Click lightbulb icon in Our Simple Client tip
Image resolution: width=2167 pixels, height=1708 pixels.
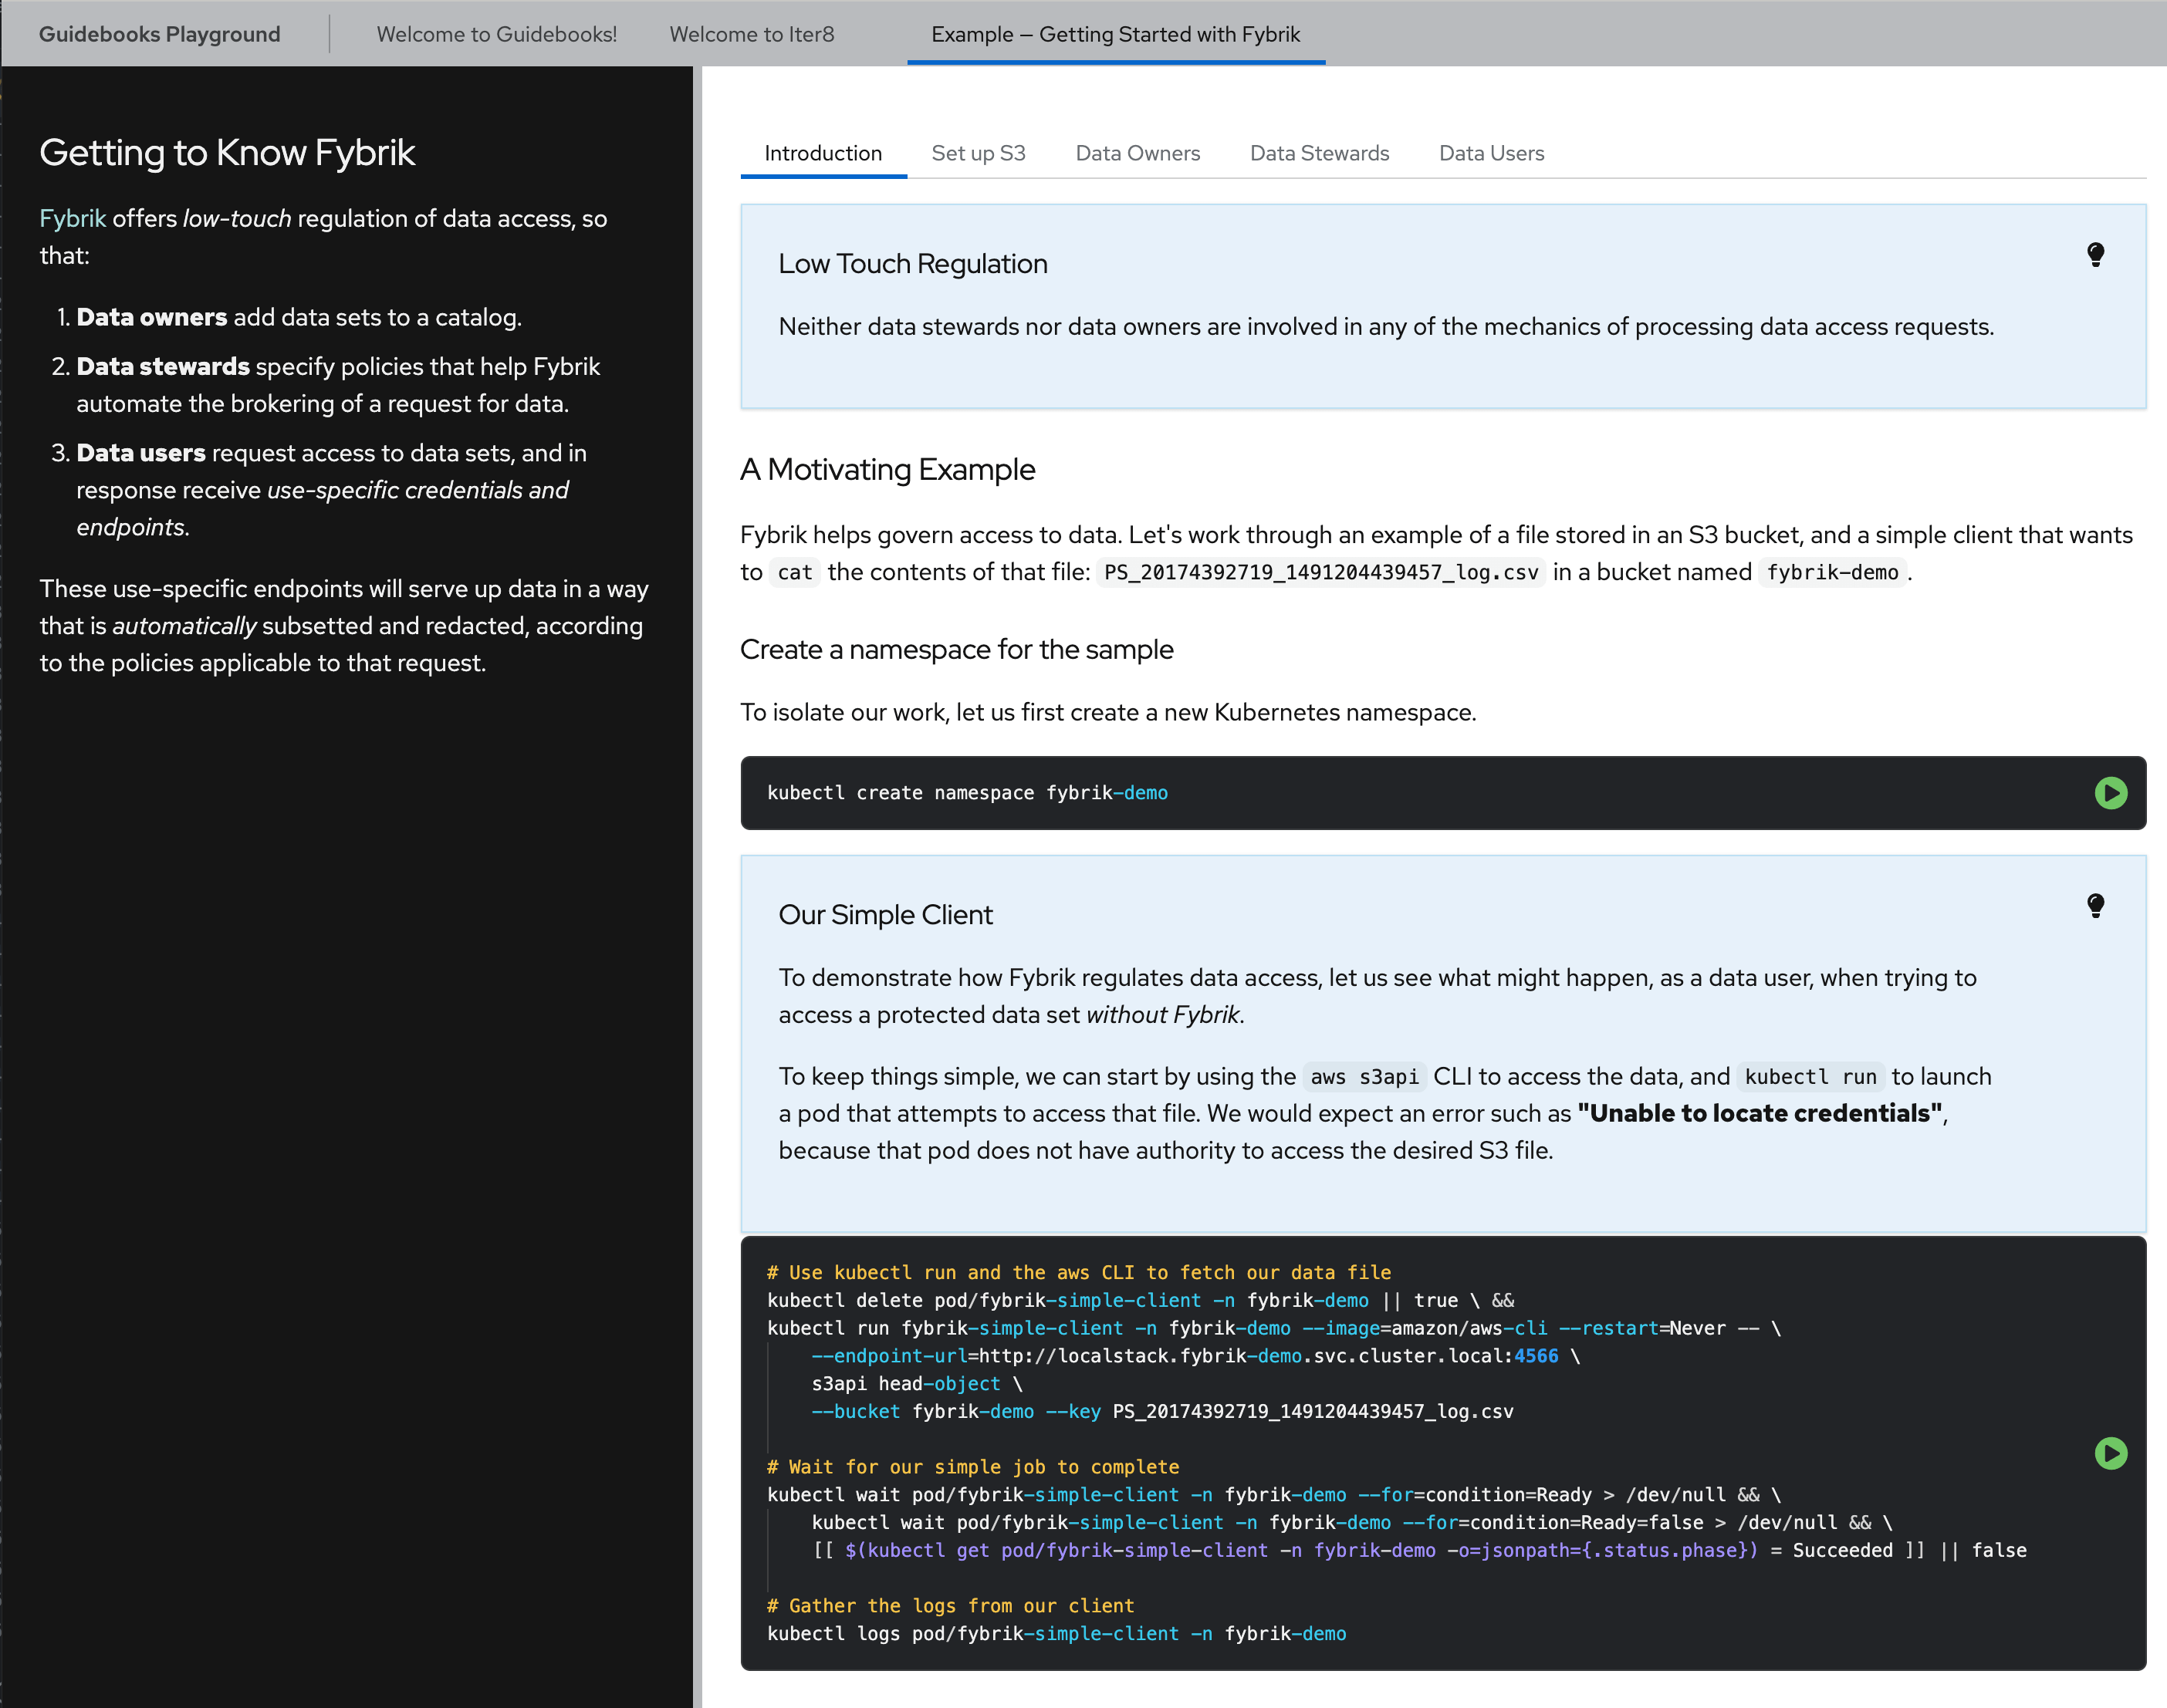[2095, 906]
